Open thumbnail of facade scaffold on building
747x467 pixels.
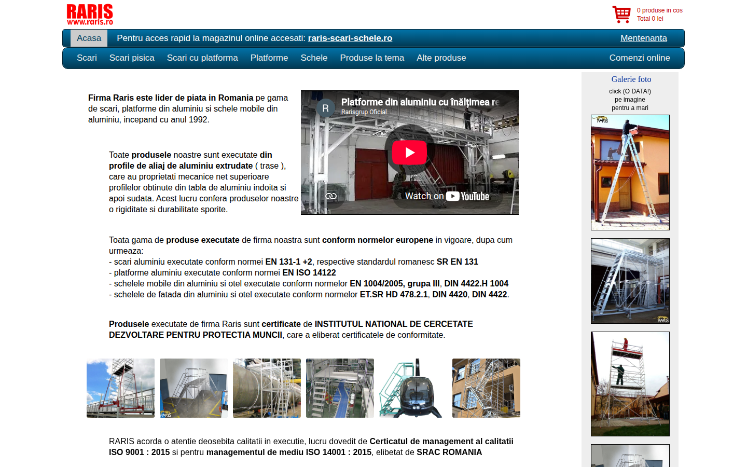486,388
